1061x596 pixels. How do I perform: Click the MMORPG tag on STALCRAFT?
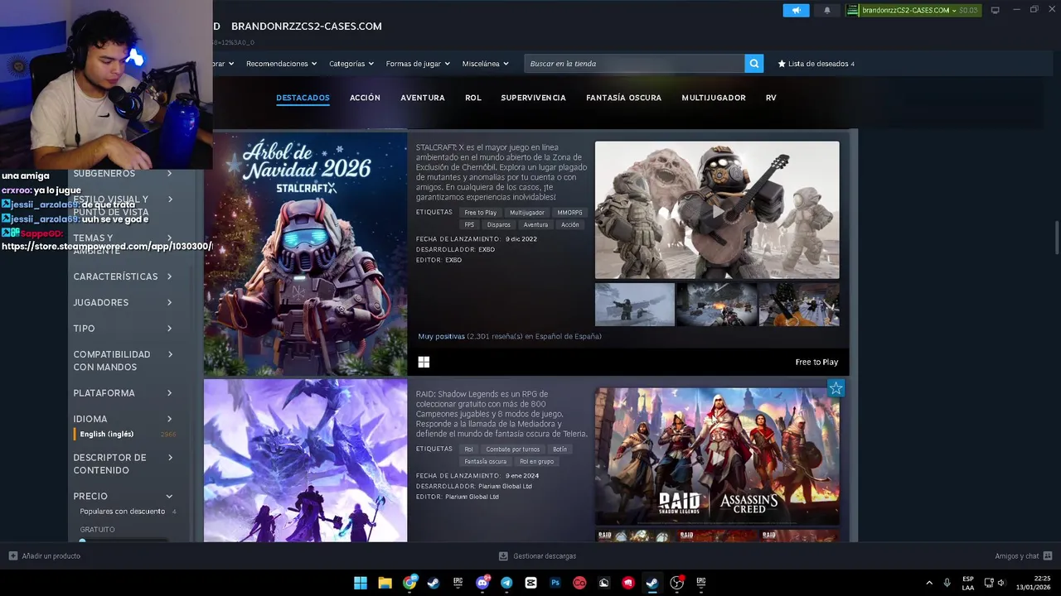[569, 213]
